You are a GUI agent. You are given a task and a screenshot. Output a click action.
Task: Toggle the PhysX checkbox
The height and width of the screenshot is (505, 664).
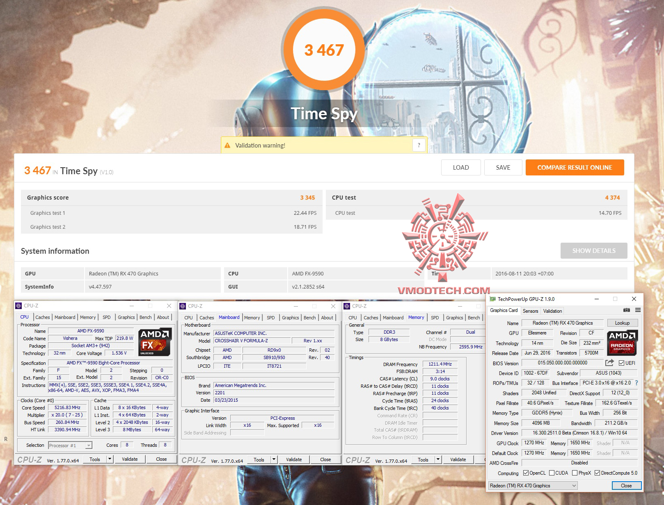[x=575, y=473]
